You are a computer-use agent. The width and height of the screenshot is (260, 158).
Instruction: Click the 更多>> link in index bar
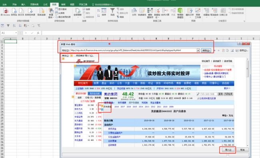(x=227, y=88)
